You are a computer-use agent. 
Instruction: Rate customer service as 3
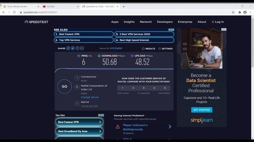144,88
